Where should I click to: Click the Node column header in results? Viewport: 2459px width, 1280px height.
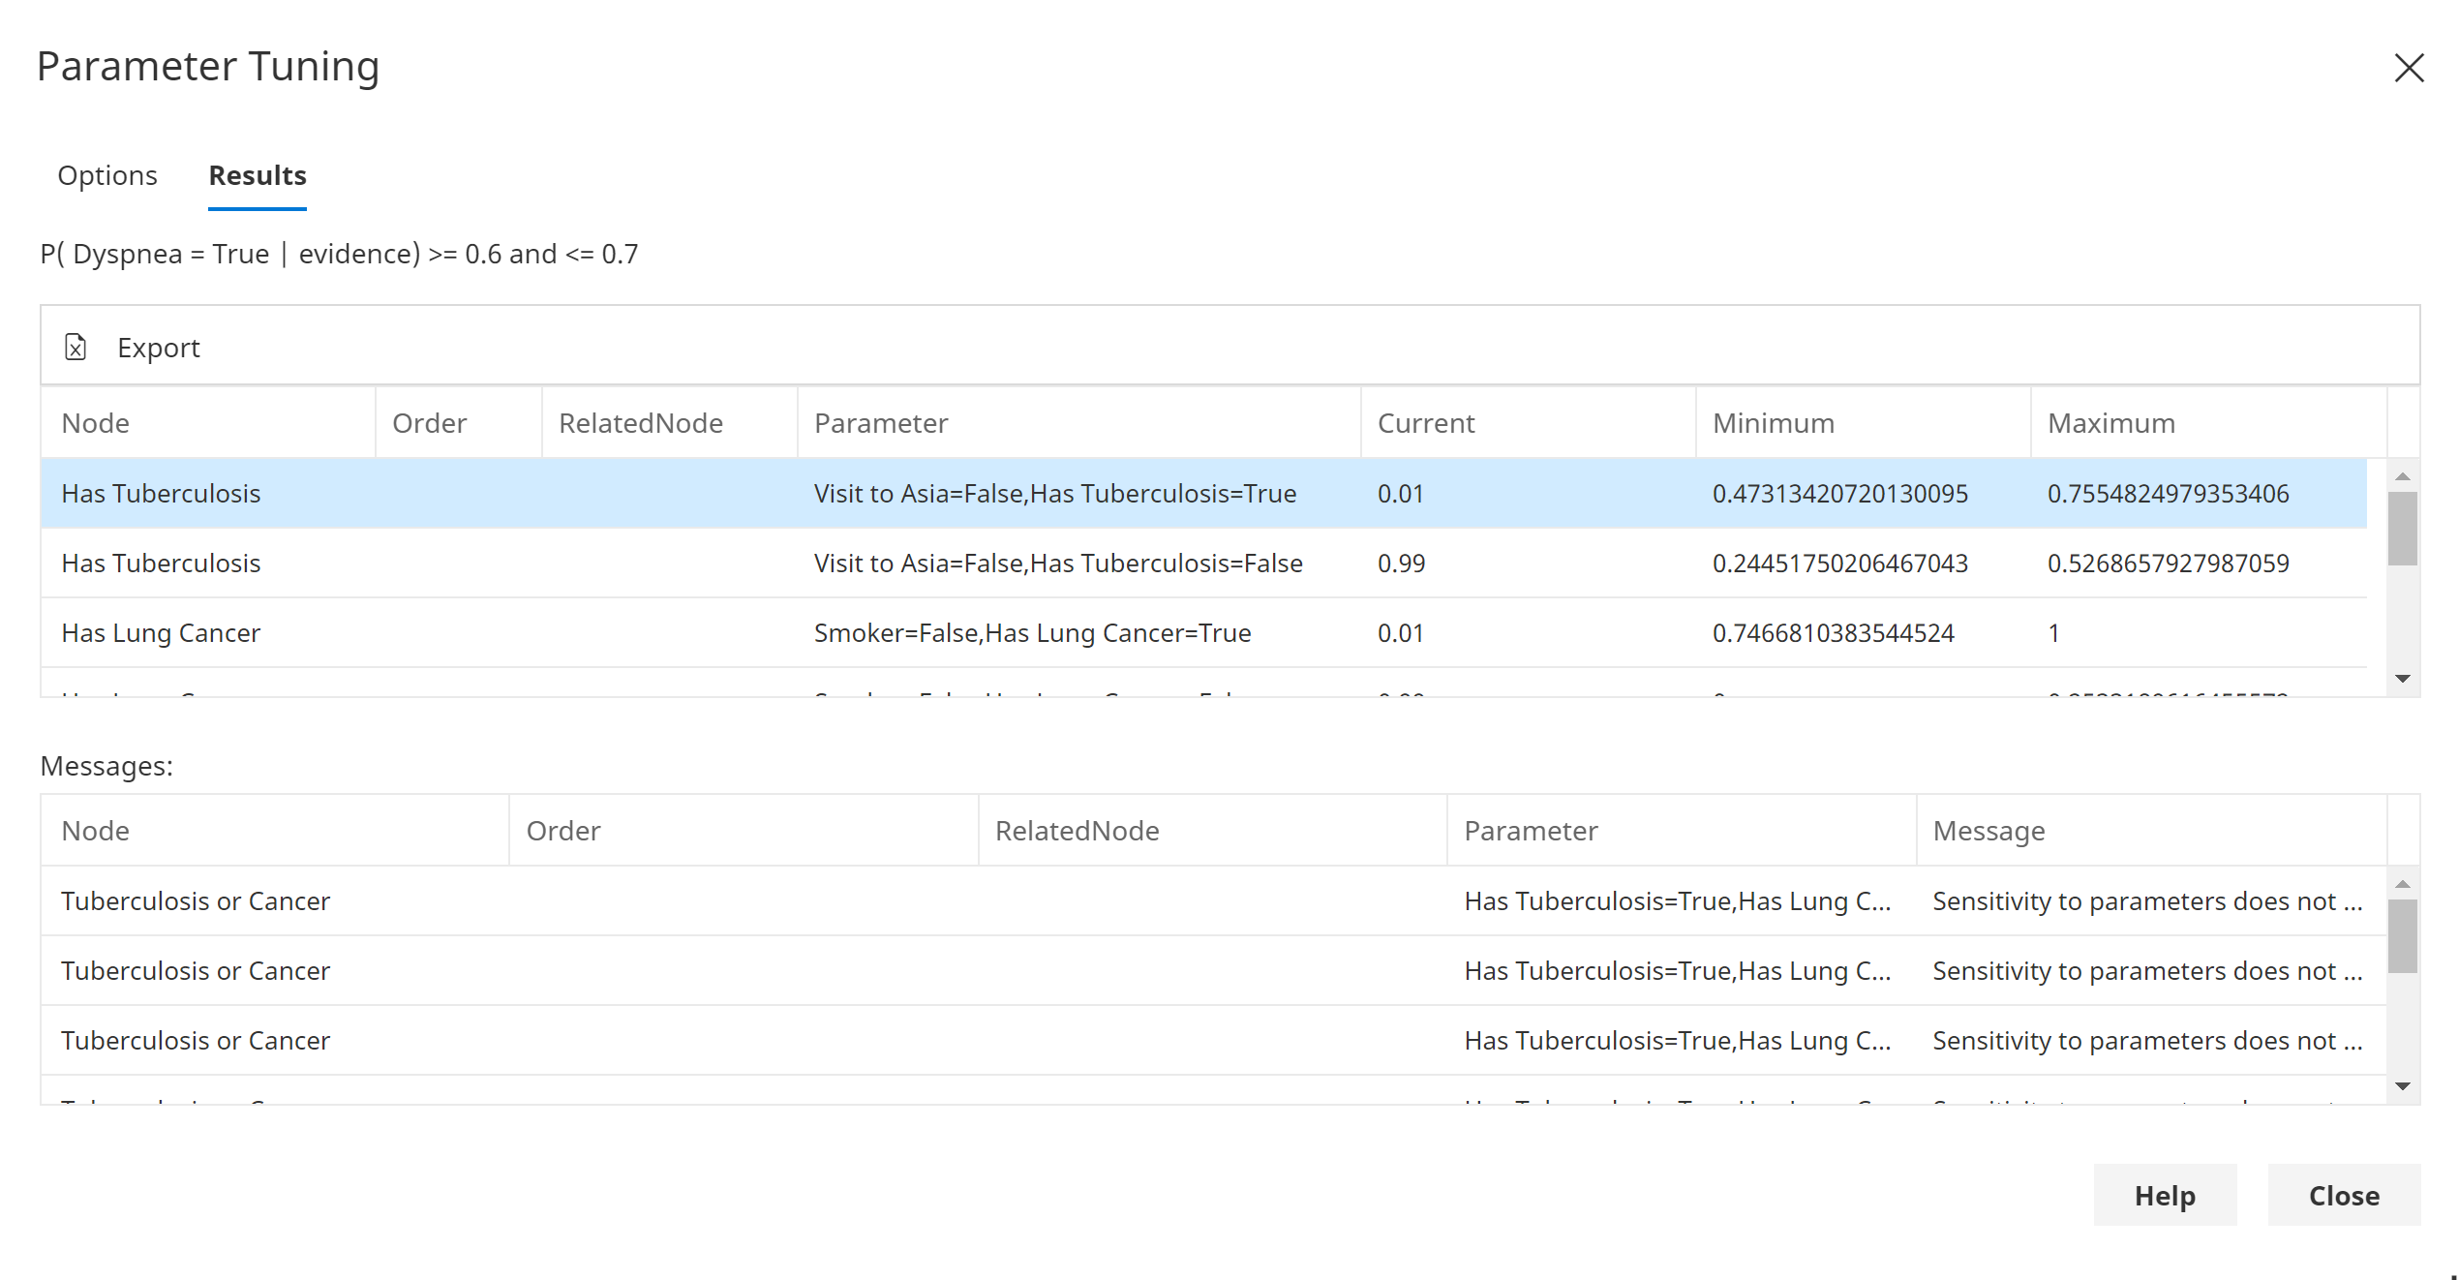pyautogui.click(x=95, y=423)
